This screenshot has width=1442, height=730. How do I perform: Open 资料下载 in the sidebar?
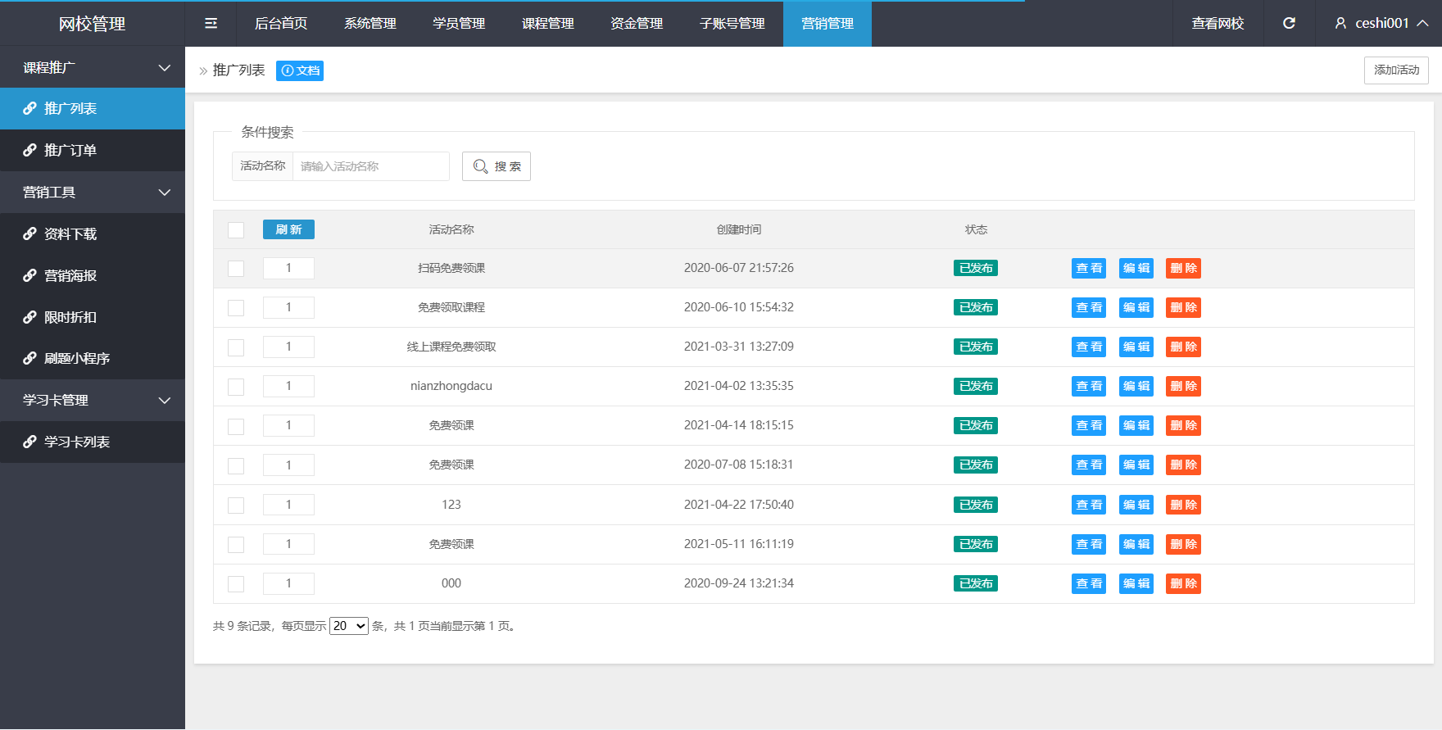[x=93, y=234]
